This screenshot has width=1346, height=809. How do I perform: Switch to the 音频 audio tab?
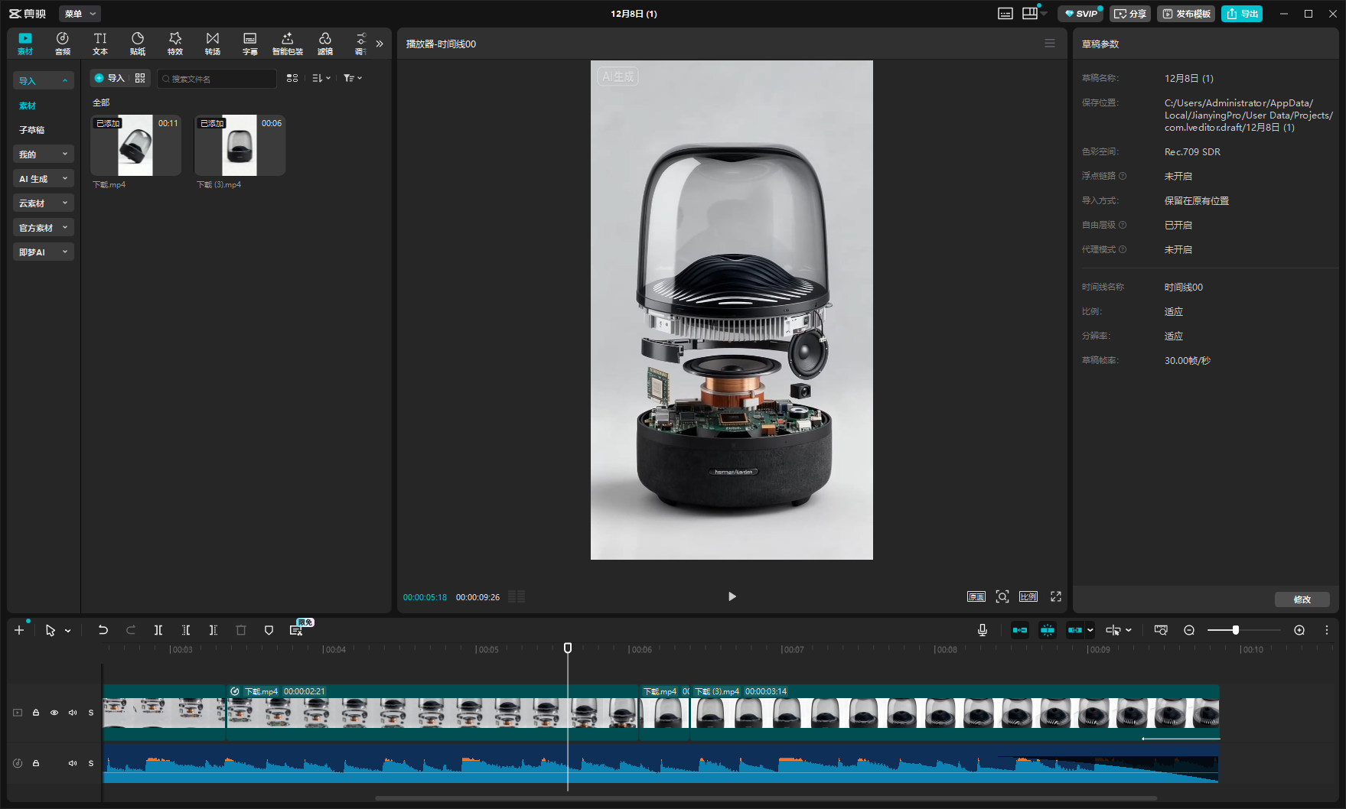tap(63, 44)
